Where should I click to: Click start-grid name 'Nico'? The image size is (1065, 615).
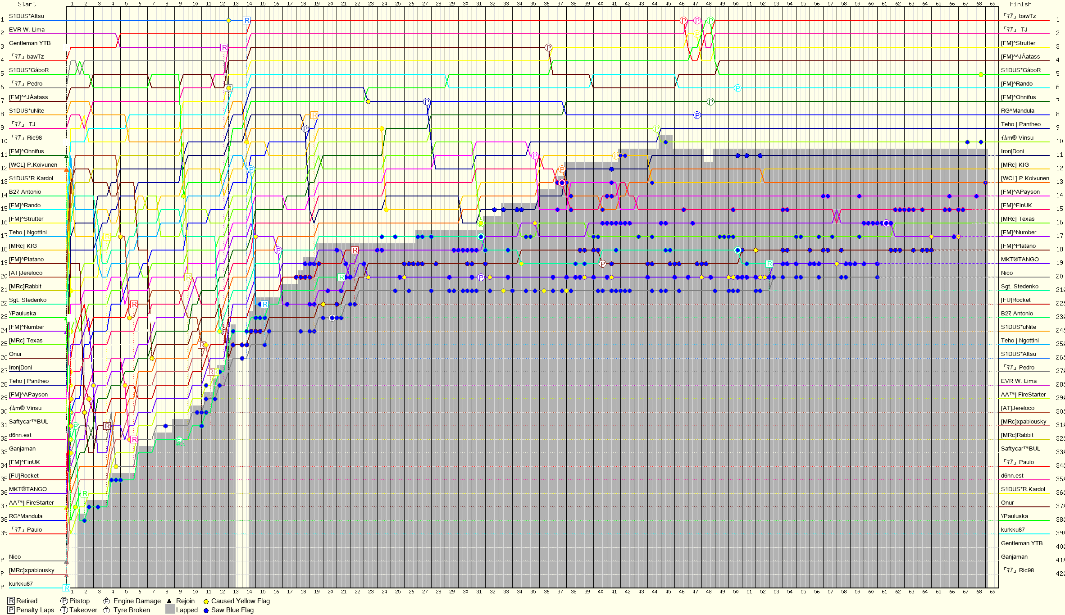15,556
